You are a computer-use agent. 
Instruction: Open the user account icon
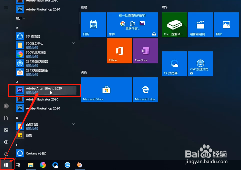6,106
